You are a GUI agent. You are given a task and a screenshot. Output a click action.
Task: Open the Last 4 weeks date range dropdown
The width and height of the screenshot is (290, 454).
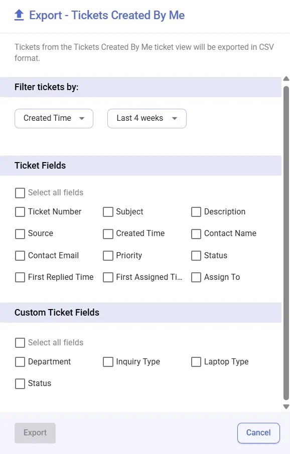[x=147, y=118]
